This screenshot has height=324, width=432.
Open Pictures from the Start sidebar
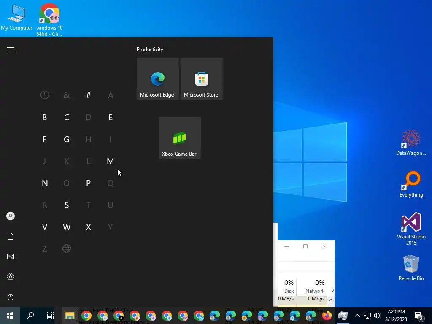pyautogui.click(x=11, y=256)
